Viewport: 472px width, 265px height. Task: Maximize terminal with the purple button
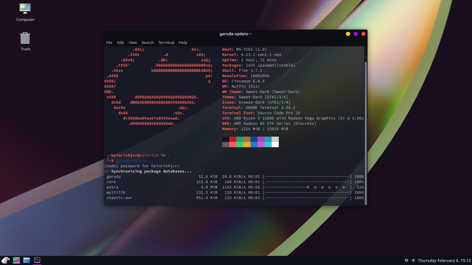356,34
